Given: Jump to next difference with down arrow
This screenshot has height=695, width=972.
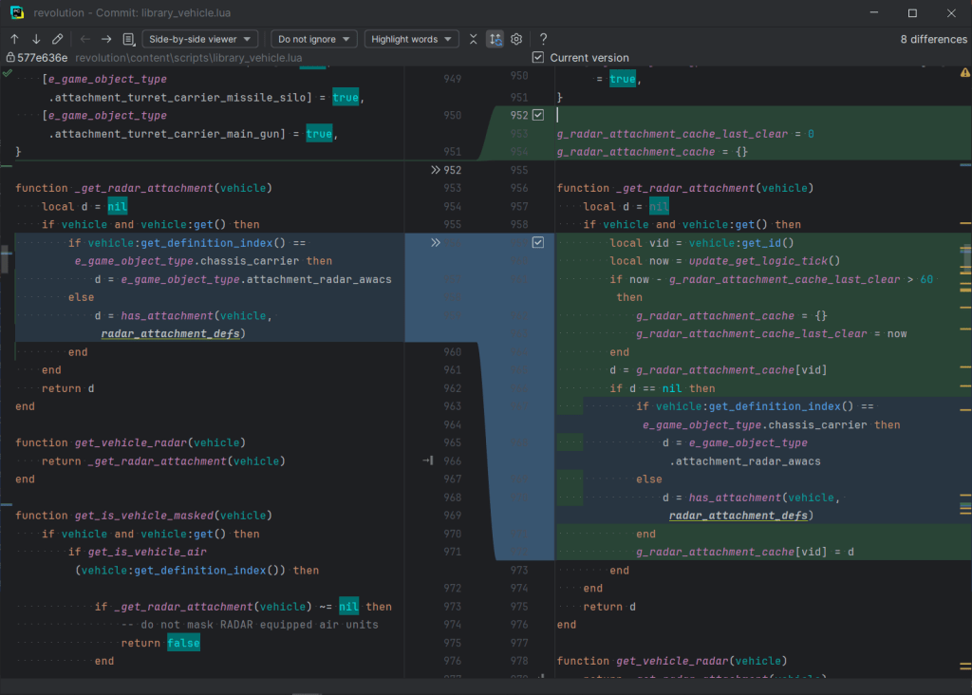Looking at the screenshot, I should (36, 39).
